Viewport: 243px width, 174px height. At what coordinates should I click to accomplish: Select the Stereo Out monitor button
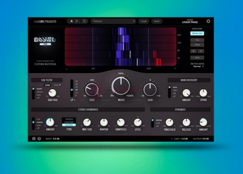197,33
